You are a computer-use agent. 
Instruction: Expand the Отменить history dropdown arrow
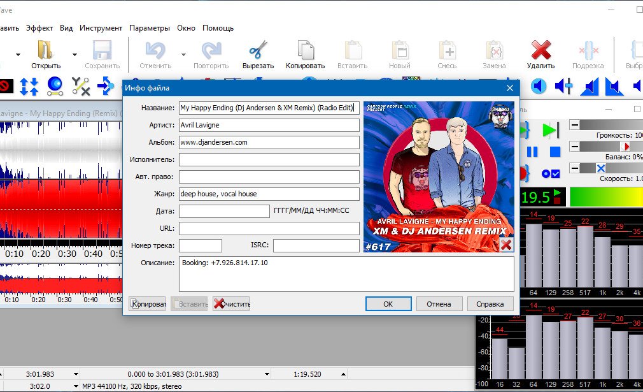[x=183, y=55]
